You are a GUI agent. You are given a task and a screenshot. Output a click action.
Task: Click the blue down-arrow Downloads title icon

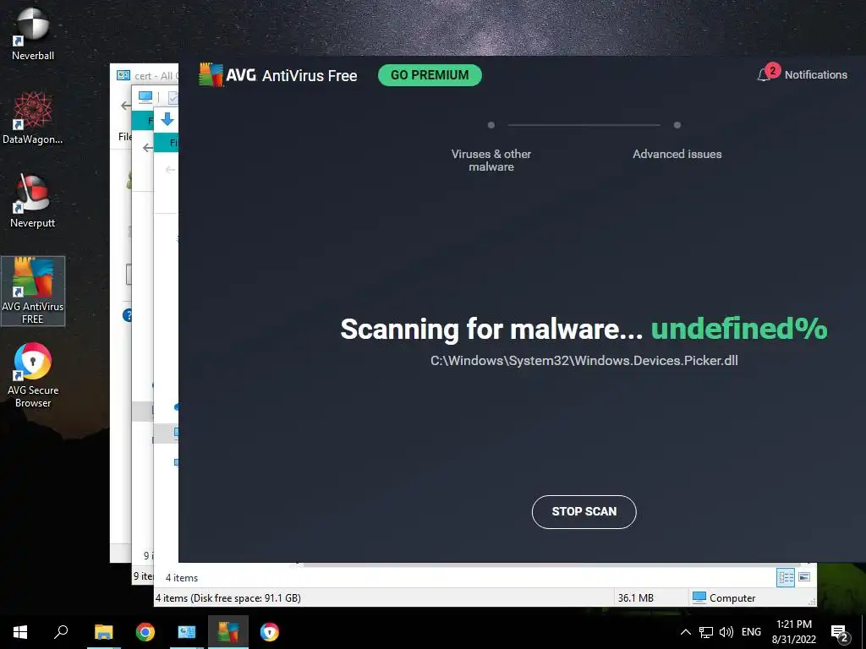tap(167, 118)
